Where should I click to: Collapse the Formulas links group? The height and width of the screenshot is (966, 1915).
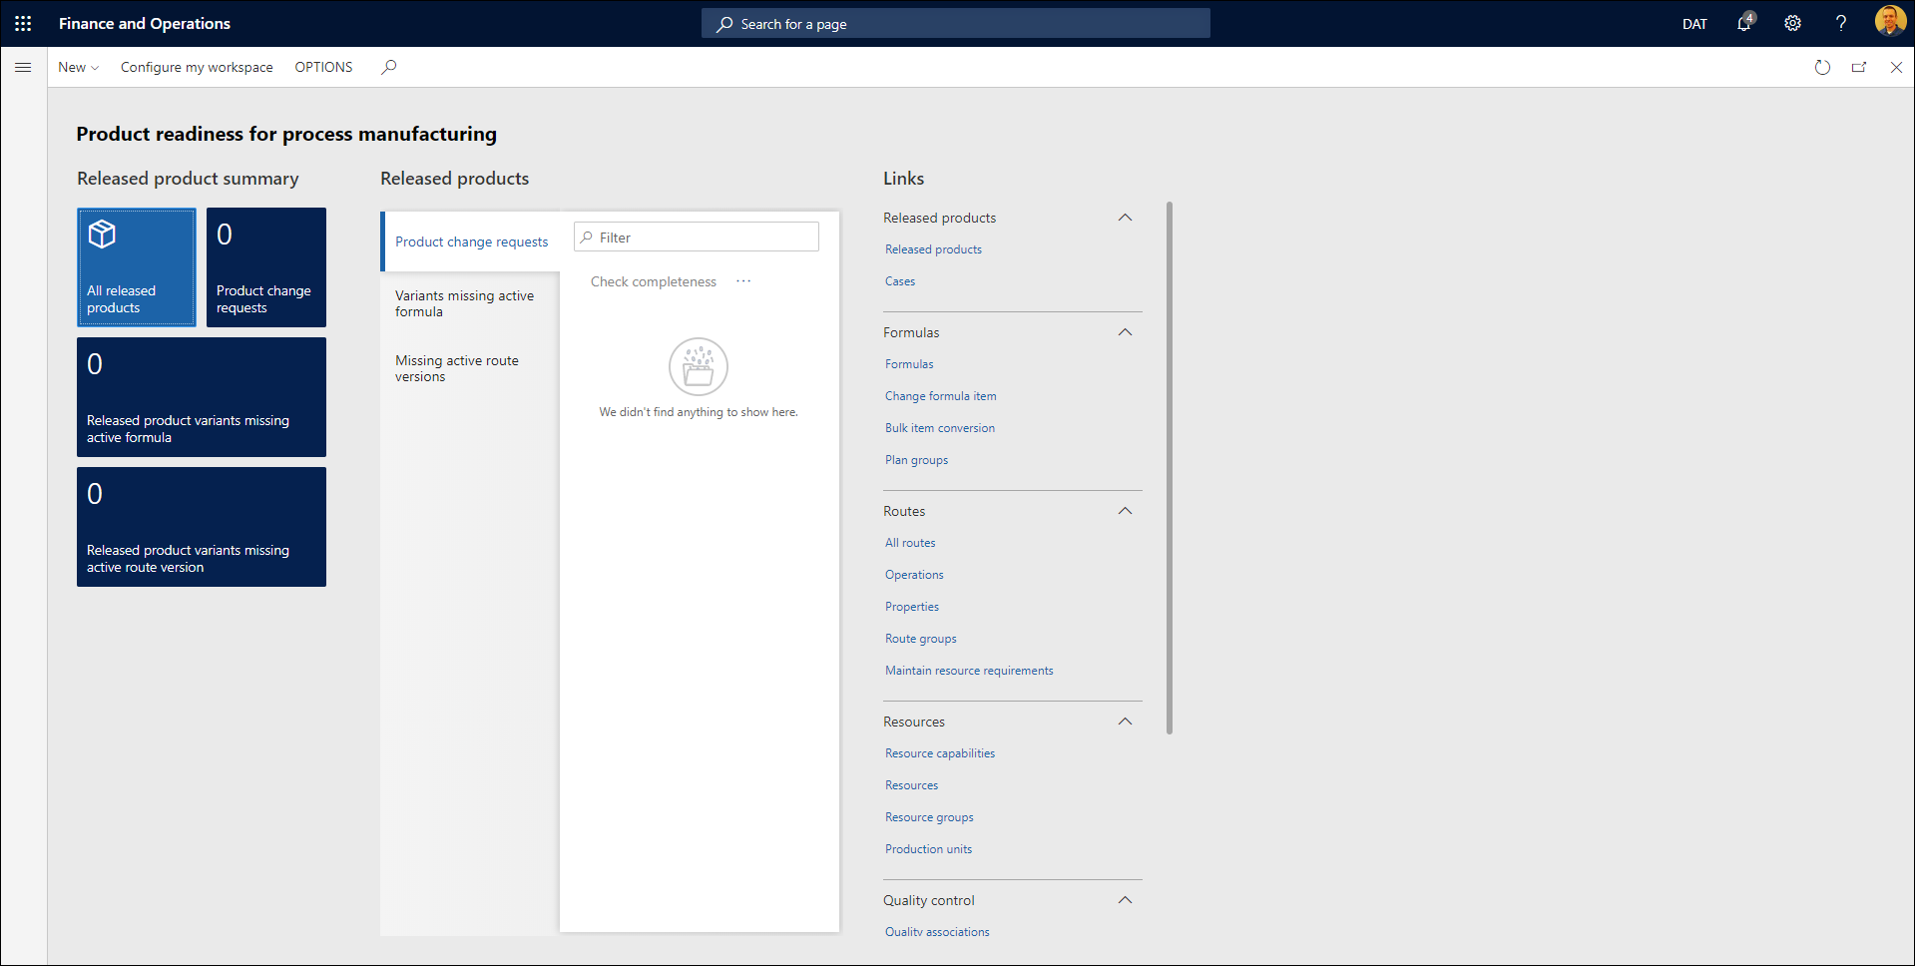coord(1126,332)
